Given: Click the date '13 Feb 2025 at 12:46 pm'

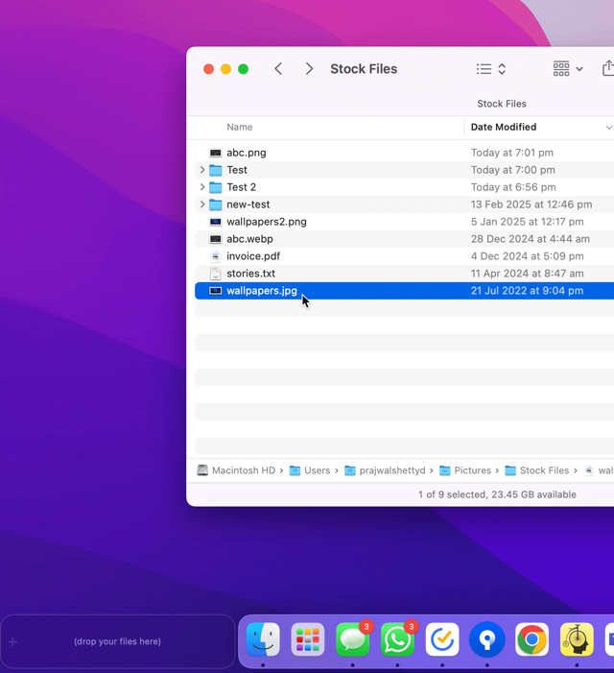Looking at the screenshot, I should point(531,204).
